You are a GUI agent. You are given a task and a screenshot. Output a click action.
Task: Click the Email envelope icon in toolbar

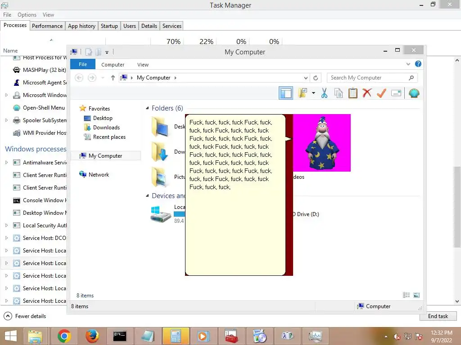click(x=396, y=93)
